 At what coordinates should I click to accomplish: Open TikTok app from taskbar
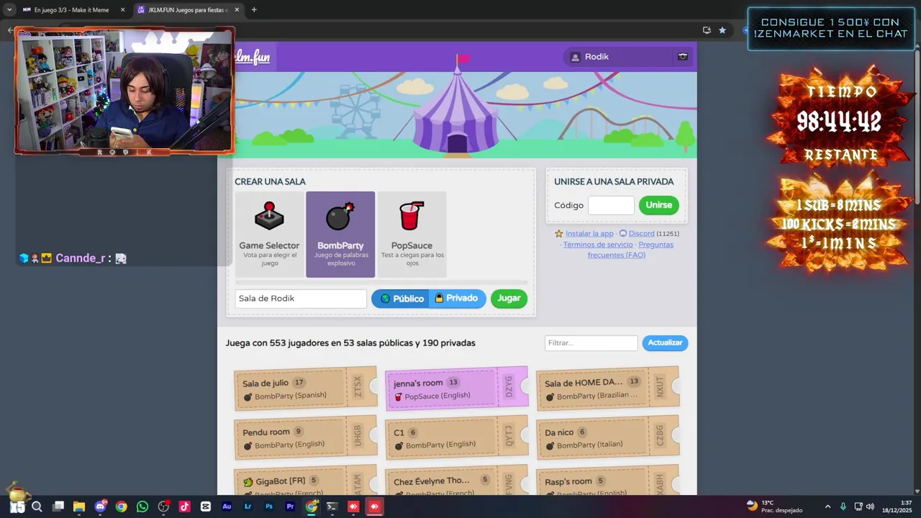(x=185, y=506)
